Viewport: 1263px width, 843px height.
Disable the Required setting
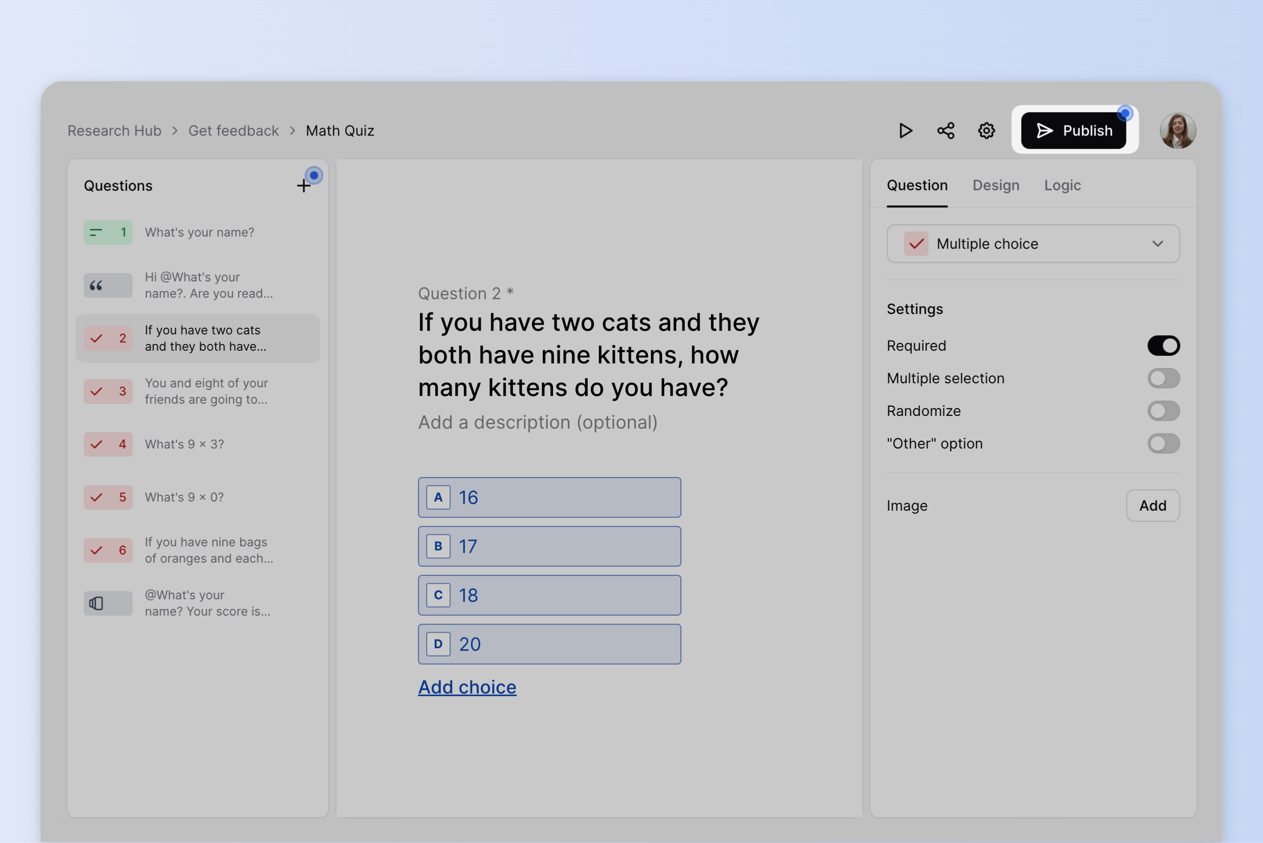click(x=1164, y=345)
